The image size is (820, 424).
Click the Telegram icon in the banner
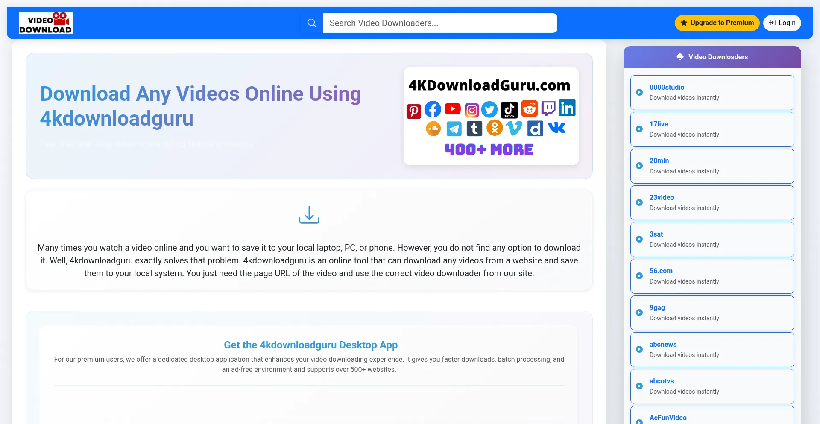pyautogui.click(x=454, y=129)
